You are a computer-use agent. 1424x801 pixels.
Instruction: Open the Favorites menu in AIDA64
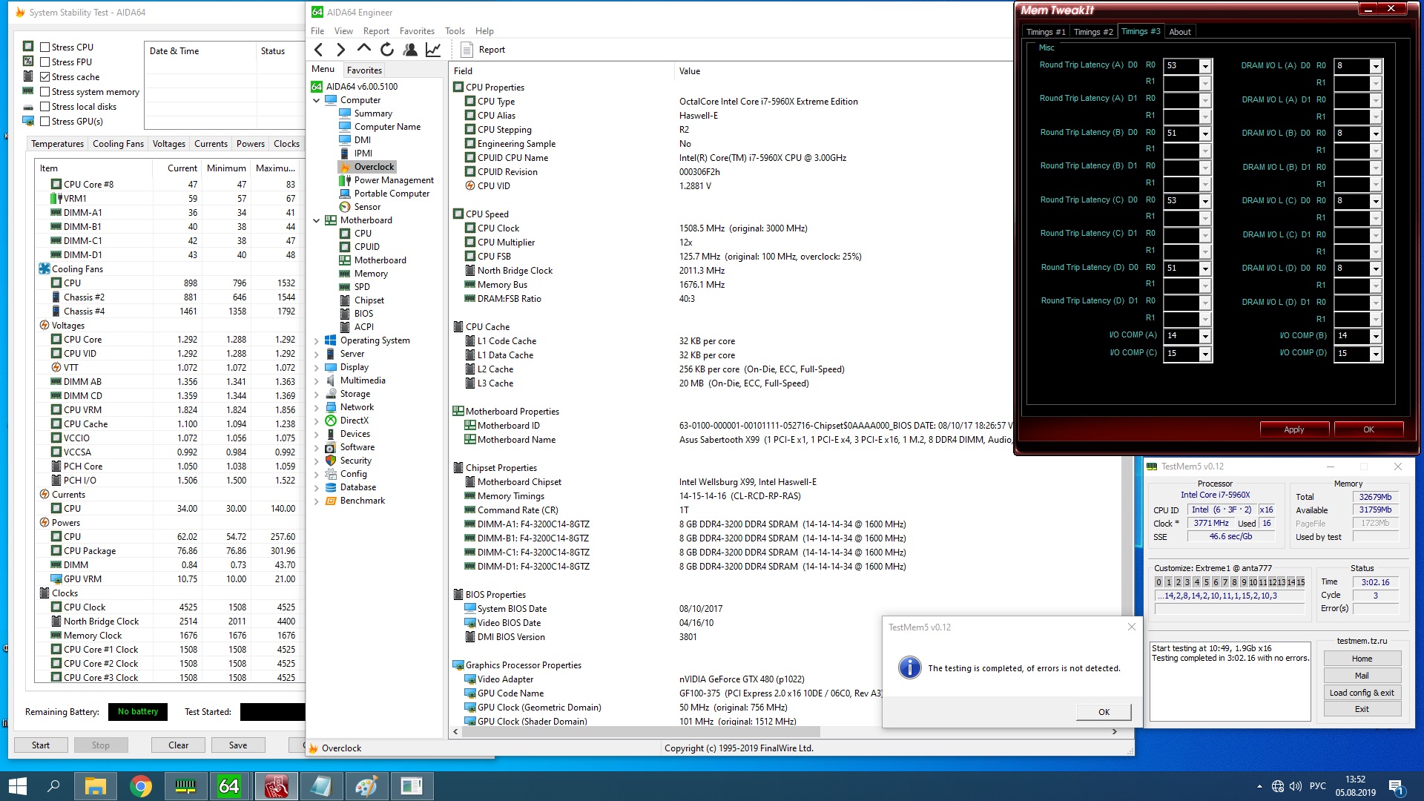[416, 31]
